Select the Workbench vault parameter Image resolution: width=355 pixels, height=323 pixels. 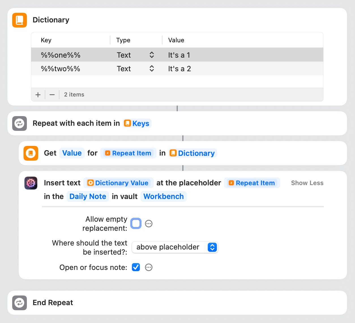pyautogui.click(x=164, y=196)
